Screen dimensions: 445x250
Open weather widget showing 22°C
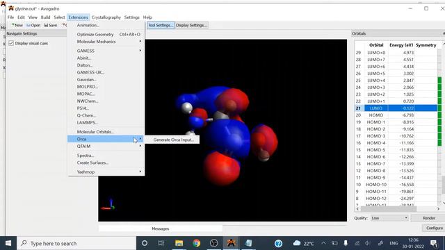pos(303,243)
